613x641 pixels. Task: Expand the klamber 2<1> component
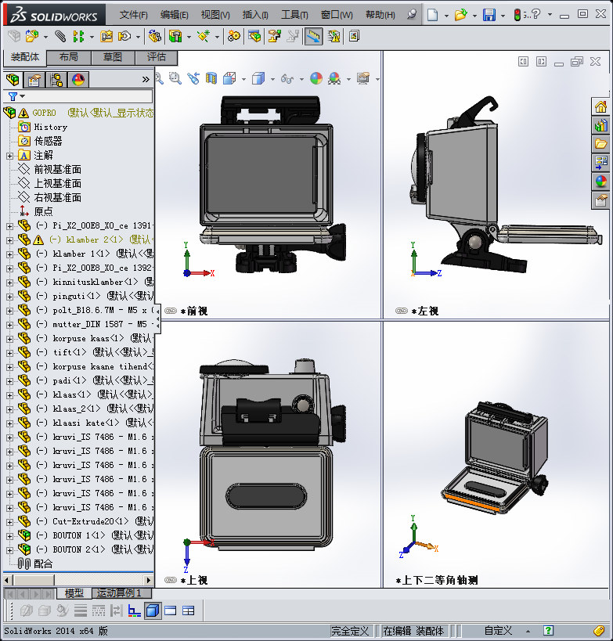coord(10,240)
